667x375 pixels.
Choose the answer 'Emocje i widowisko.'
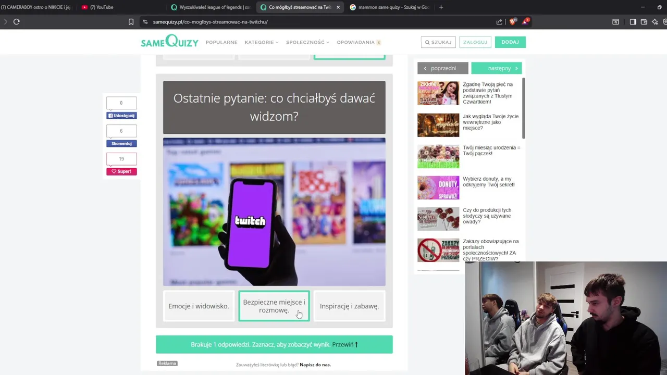coord(199,306)
